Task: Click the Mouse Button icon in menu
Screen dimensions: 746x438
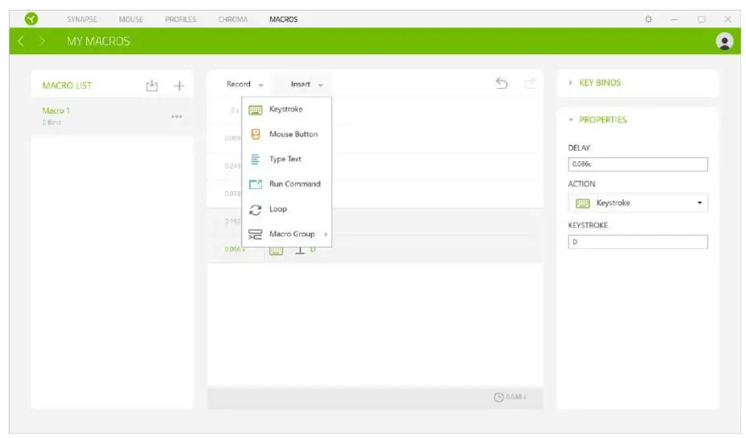Action: click(x=256, y=134)
